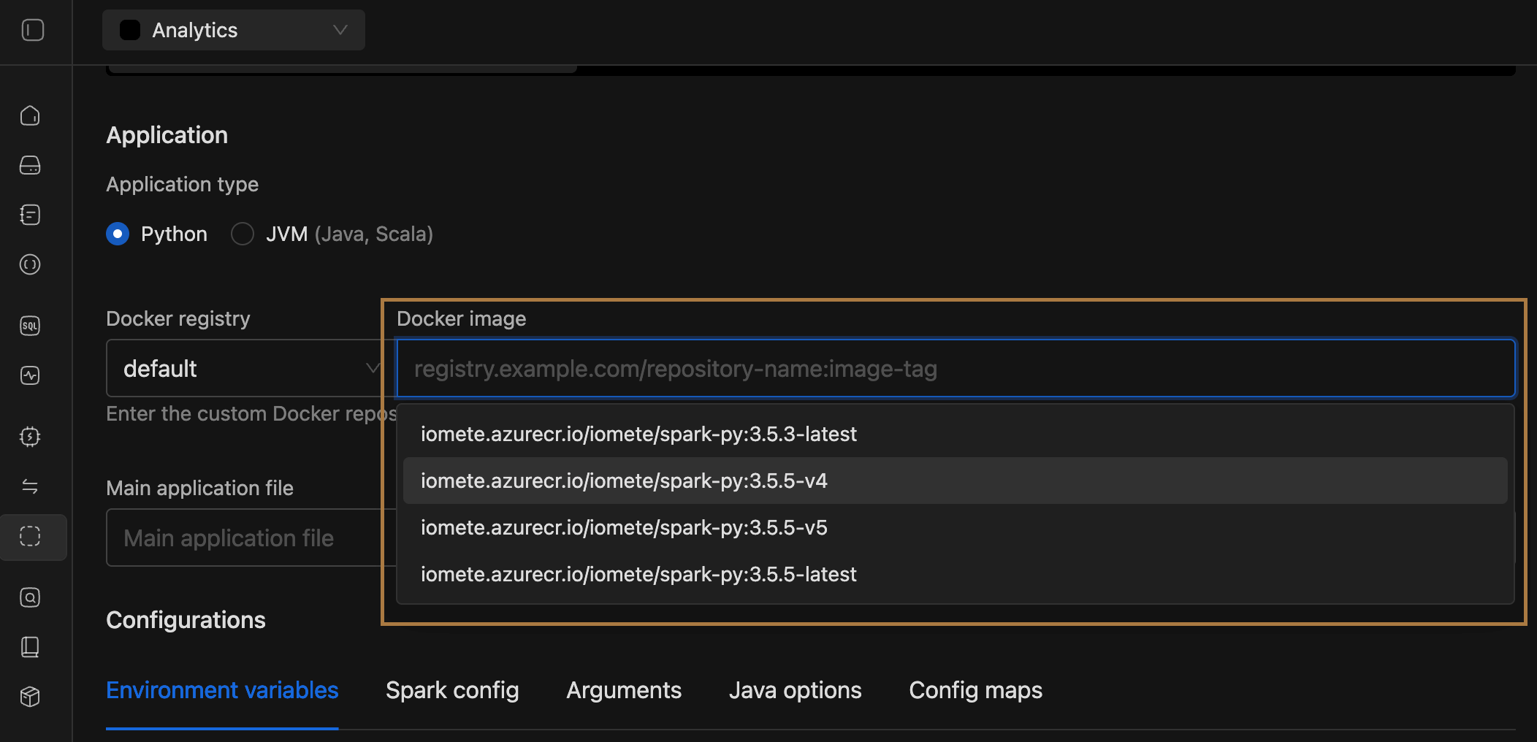Select the JVM (Java, Scala) option
This screenshot has height=742, width=1537.
(243, 234)
